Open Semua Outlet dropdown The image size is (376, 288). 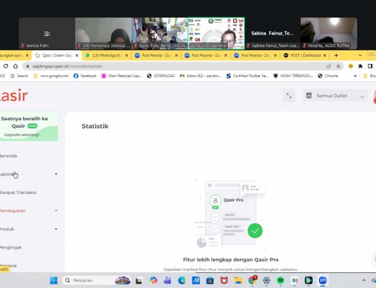pos(335,96)
